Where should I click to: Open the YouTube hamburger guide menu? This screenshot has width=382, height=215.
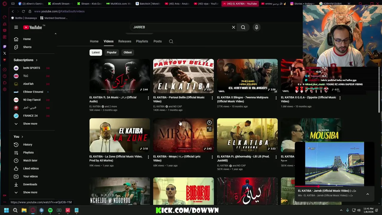(16, 27)
